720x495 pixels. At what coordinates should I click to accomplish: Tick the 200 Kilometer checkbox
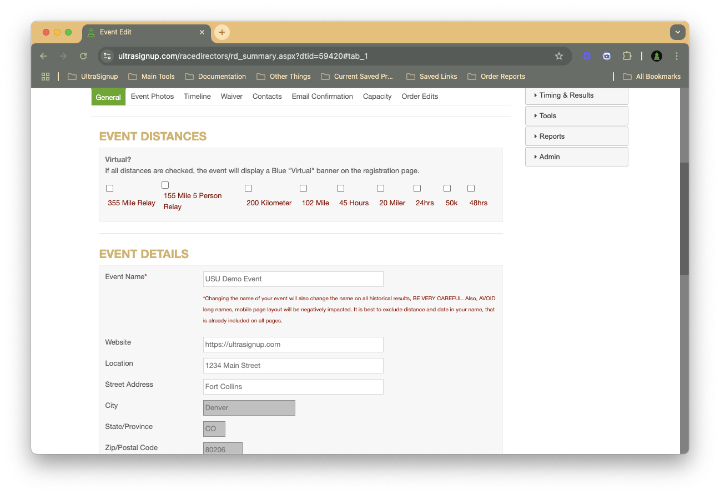[x=248, y=189]
